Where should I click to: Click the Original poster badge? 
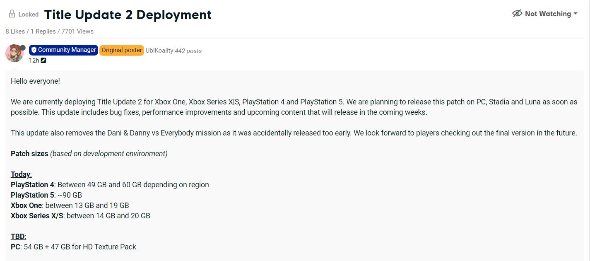(122, 50)
